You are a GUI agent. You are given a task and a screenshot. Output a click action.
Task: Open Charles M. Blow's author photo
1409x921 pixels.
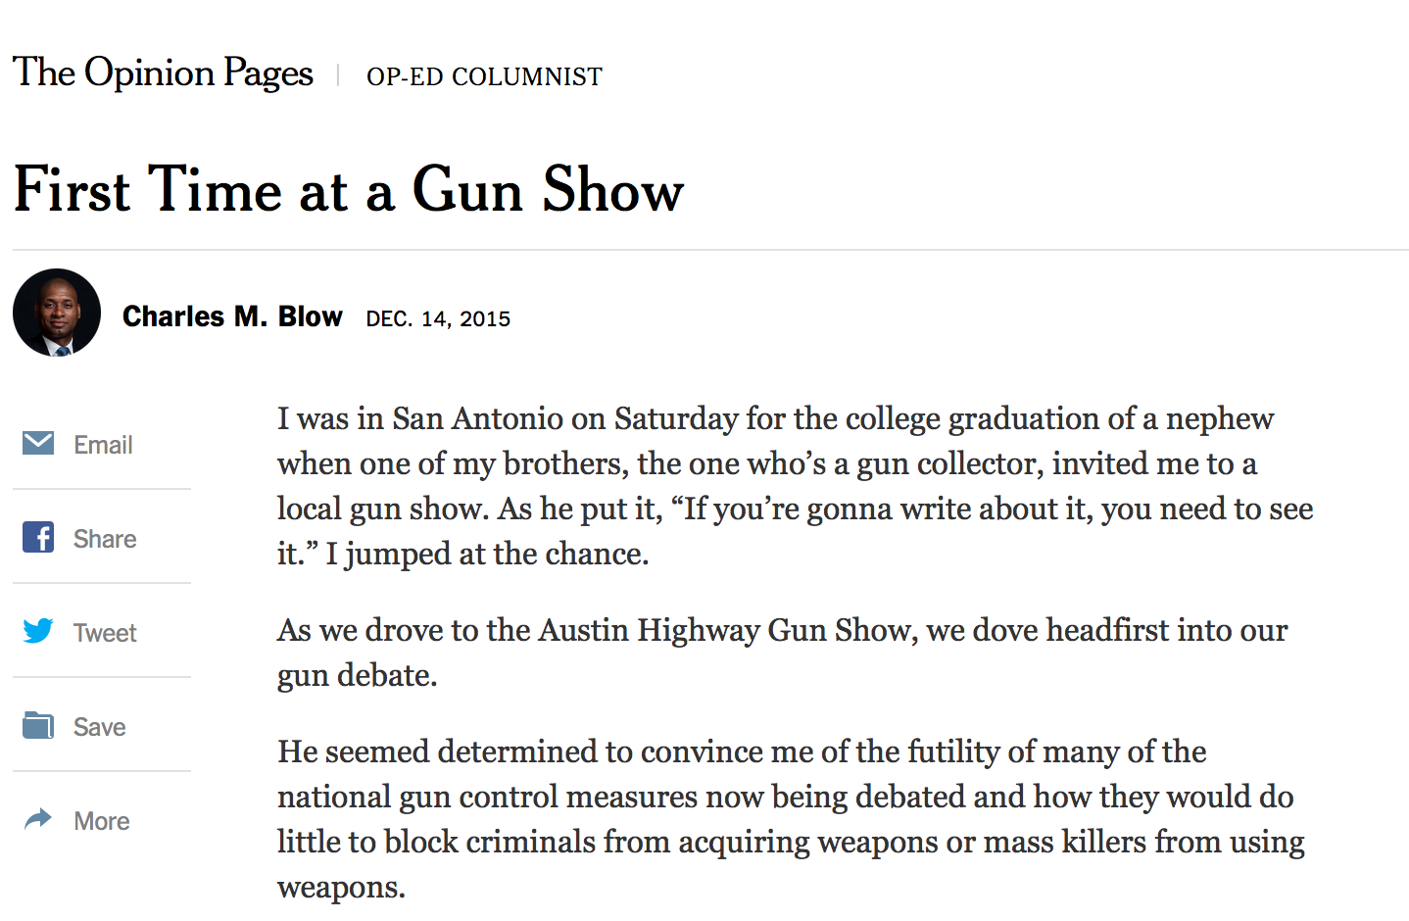57,313
